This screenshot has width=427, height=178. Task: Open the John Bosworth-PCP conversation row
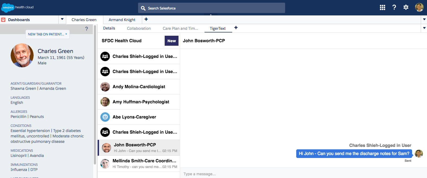point(139,148)
